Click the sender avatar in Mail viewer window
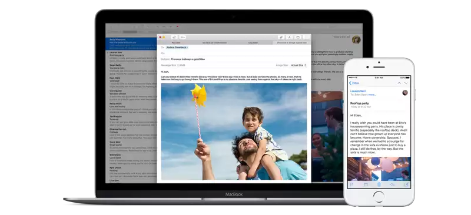The width and height of the screenshot is (471, 215). pos(356,39)
